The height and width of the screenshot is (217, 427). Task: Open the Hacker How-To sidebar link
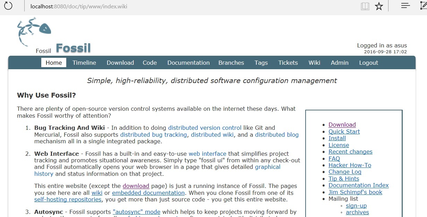[x=350, y=165]
